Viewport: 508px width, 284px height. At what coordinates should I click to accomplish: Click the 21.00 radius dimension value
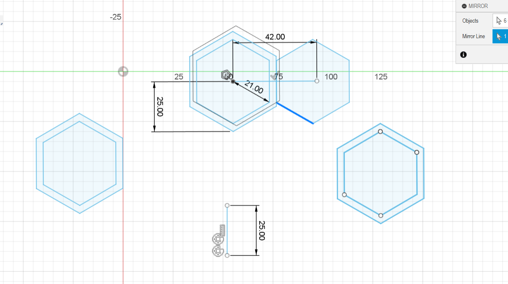tap(253, 87)
